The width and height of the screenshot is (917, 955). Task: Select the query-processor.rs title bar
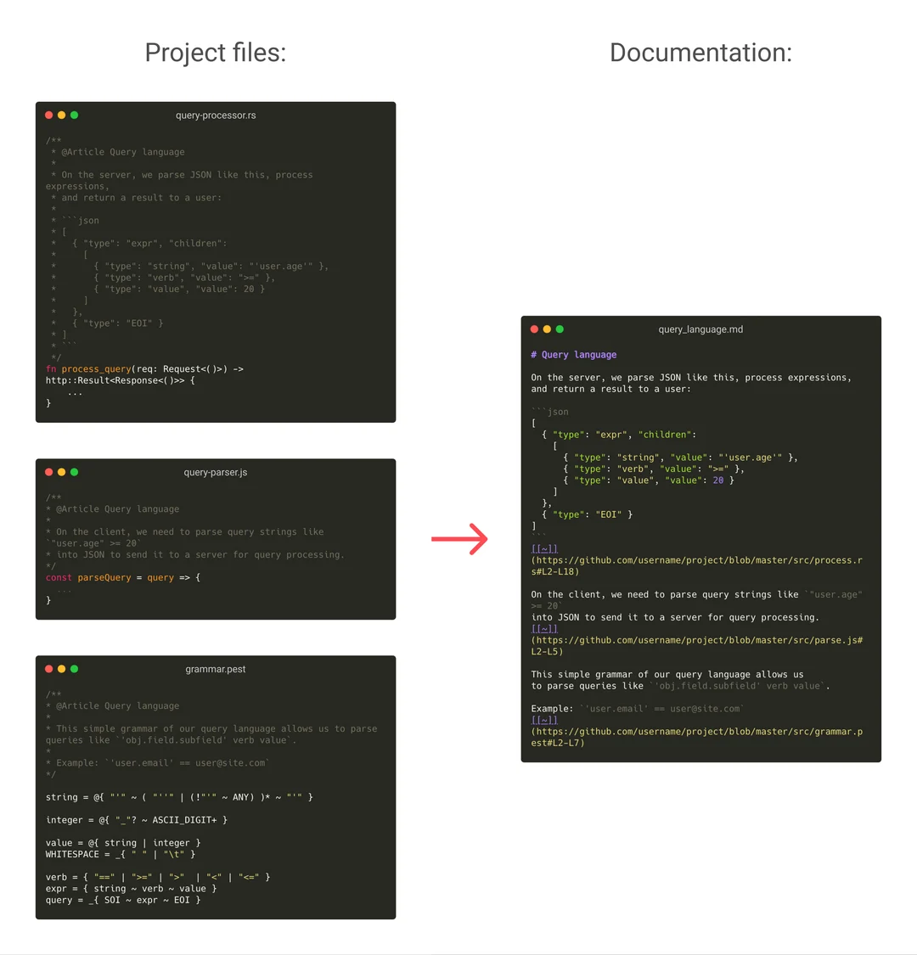pos(216,115)
